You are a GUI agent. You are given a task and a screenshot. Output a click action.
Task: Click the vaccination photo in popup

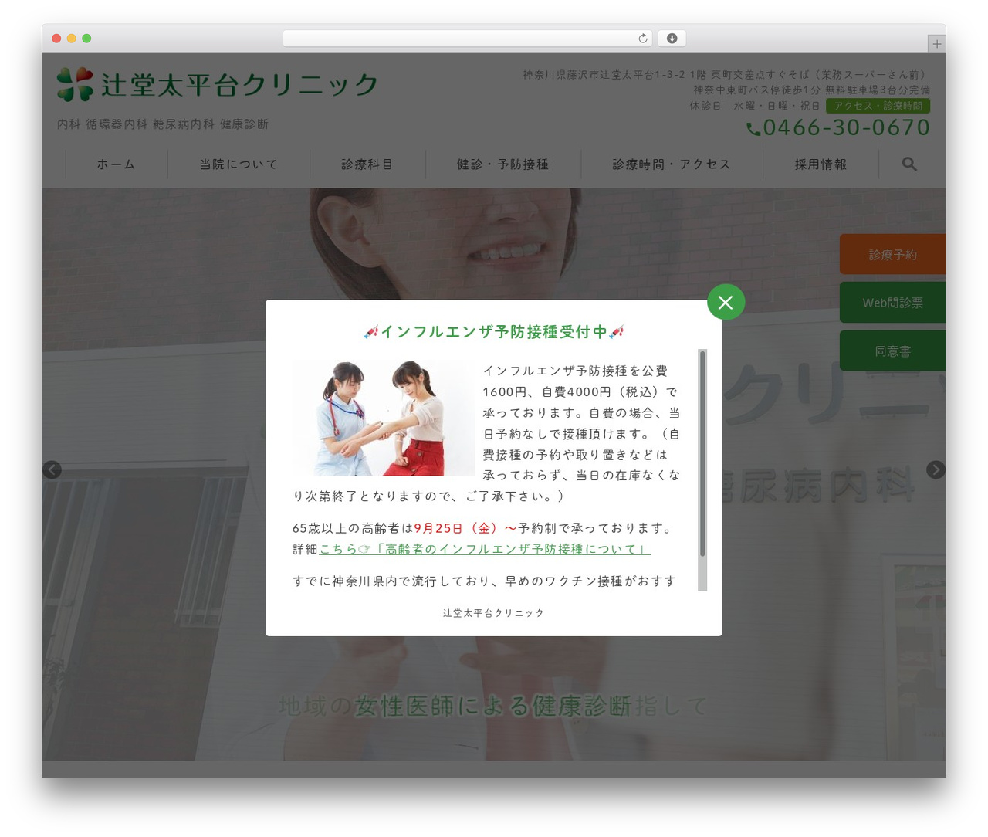384,418
